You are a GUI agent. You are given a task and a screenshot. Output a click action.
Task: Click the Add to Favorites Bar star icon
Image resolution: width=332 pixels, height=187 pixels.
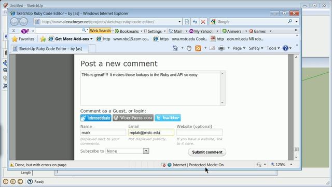click(x=43, y=39)
